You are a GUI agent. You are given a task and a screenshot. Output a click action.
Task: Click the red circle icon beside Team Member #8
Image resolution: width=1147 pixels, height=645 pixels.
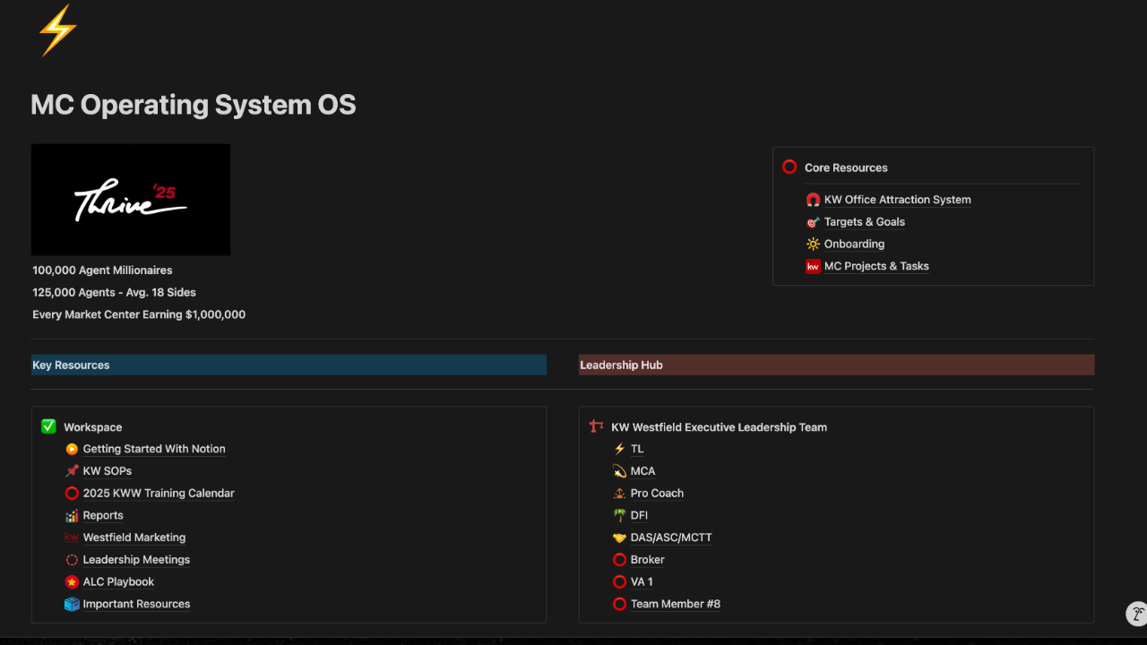(619, 604)
